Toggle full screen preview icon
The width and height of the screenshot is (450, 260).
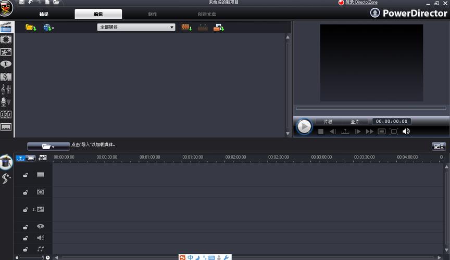click(x=394, y=131)
